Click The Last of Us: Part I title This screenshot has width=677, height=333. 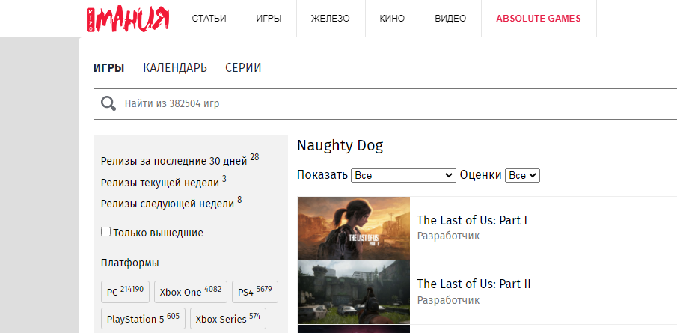(x=472, y=220)
